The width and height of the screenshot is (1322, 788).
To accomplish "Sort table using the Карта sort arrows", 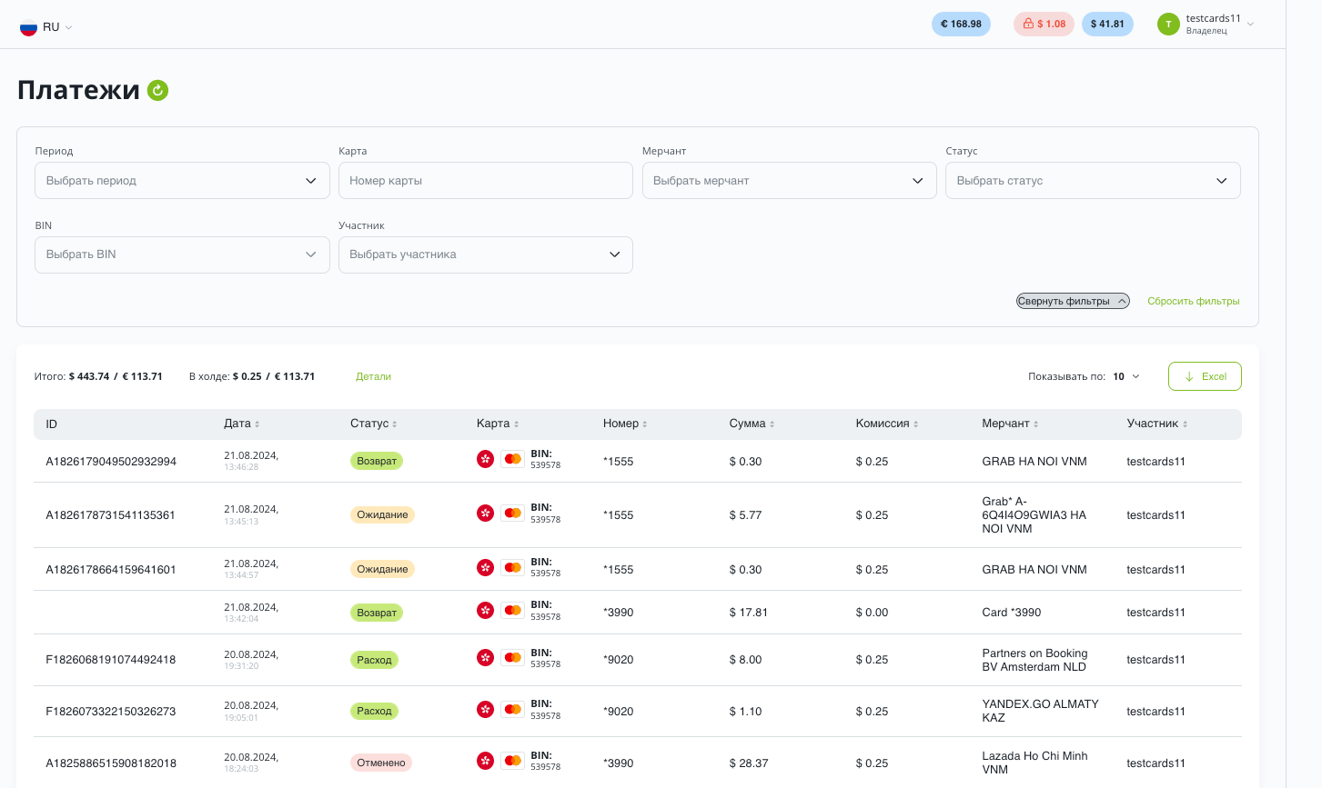I will coord(516,424).
